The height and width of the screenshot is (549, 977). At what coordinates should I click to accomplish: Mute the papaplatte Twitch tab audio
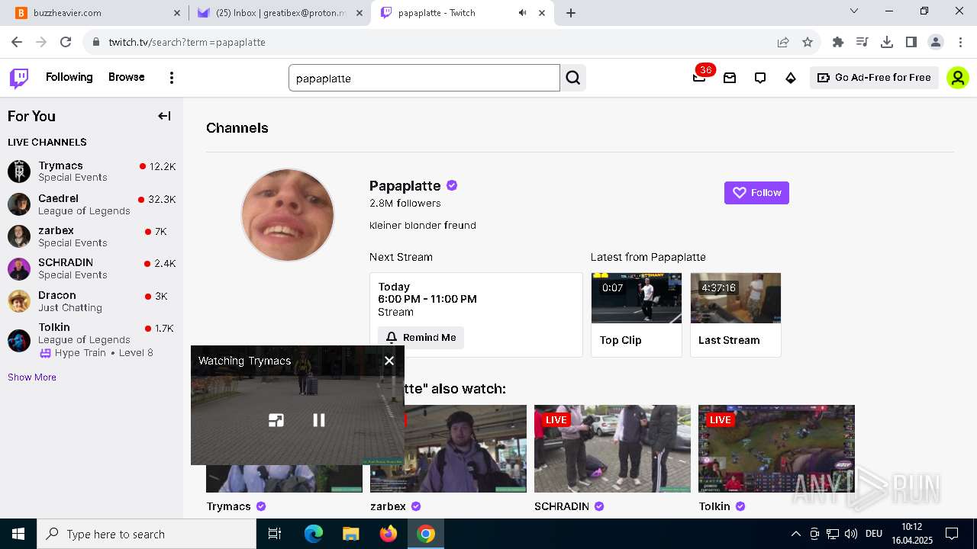523,13
